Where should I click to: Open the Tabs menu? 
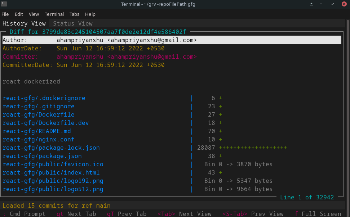[x=74, y=14]
